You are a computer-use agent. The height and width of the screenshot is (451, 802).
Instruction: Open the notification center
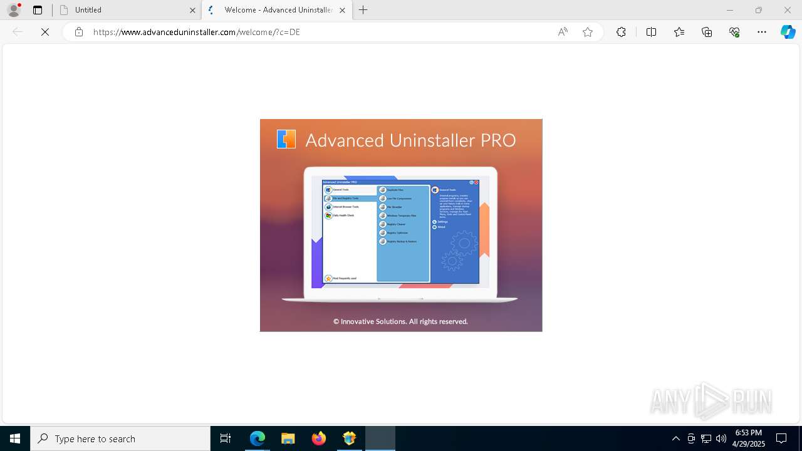[782, 438]
